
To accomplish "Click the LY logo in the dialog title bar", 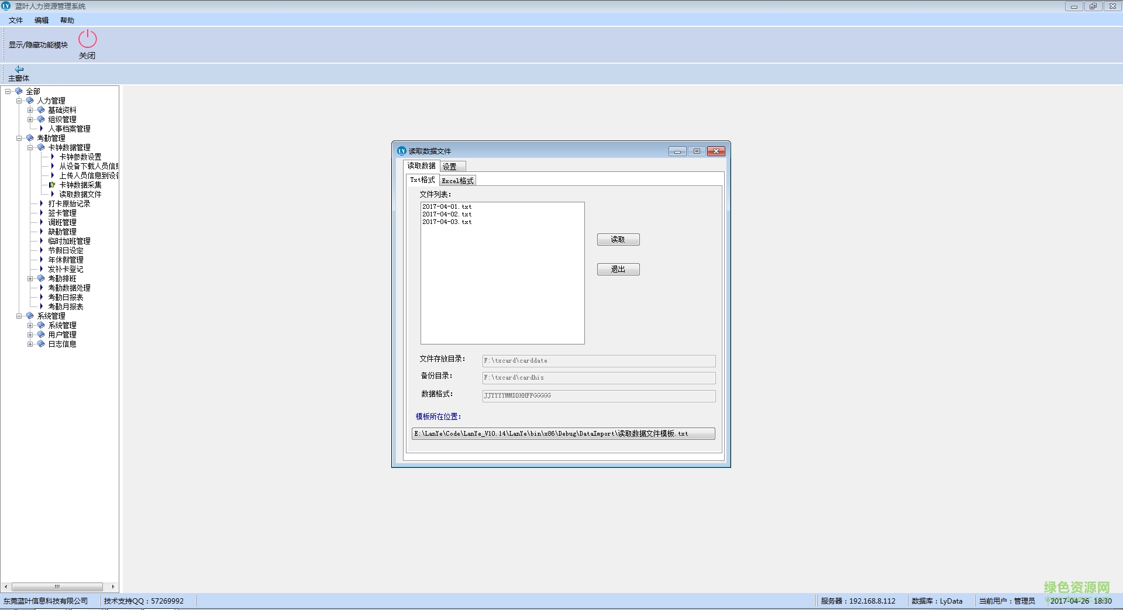I will (x=401, y=151).
